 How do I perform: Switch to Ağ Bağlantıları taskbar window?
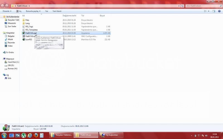coord(111,135)
